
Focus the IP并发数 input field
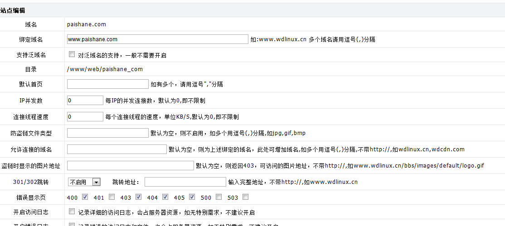pos(85,100)
